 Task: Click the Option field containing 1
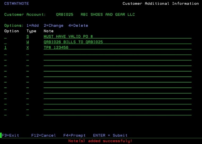point(6,48)
